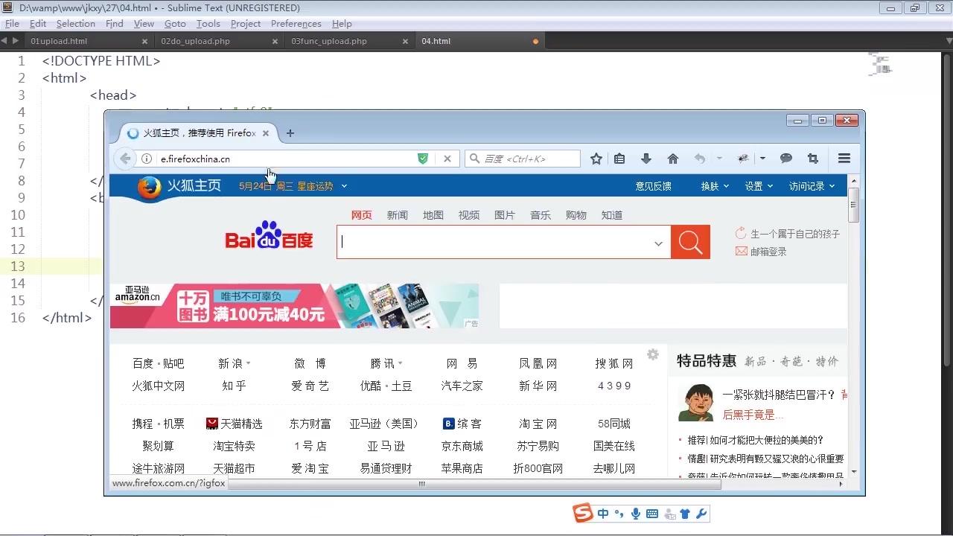Stop page loading with the X button

(447, 159)
